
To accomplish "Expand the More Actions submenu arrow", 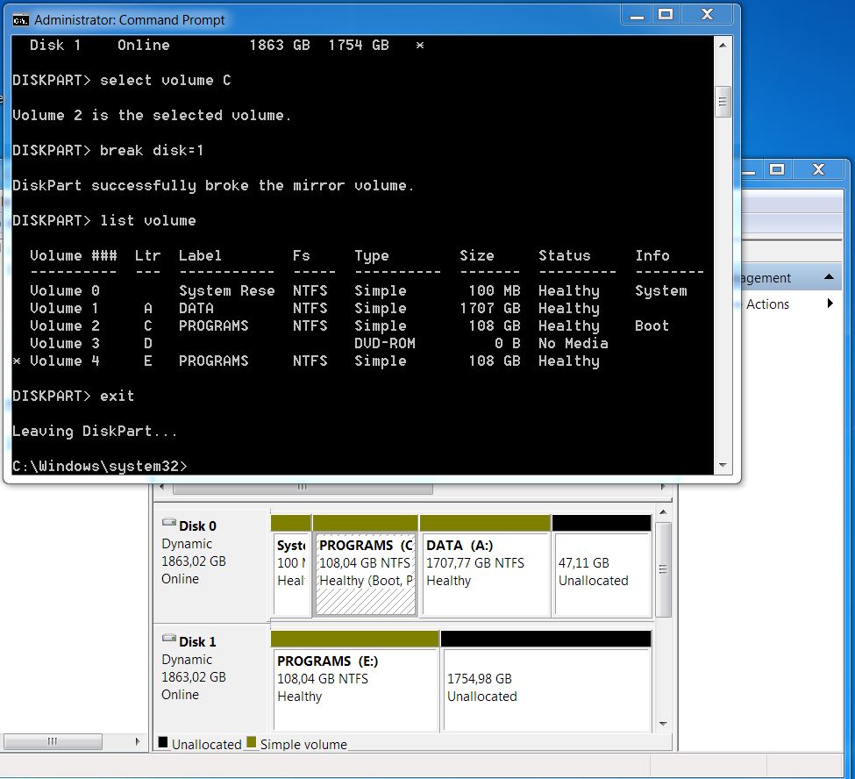I will 830,304.
